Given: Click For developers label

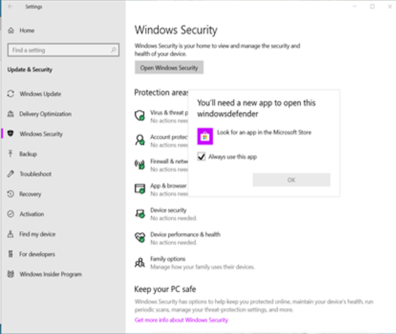Looking at the screenshot, I should point(37,254).
